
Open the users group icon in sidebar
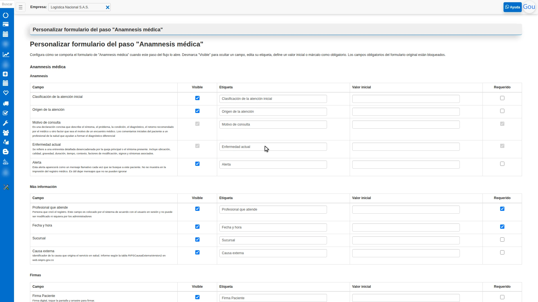click(x=6, y=133)
